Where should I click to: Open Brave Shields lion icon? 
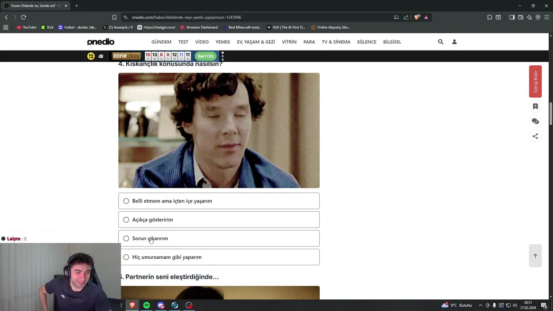(416, 17)
